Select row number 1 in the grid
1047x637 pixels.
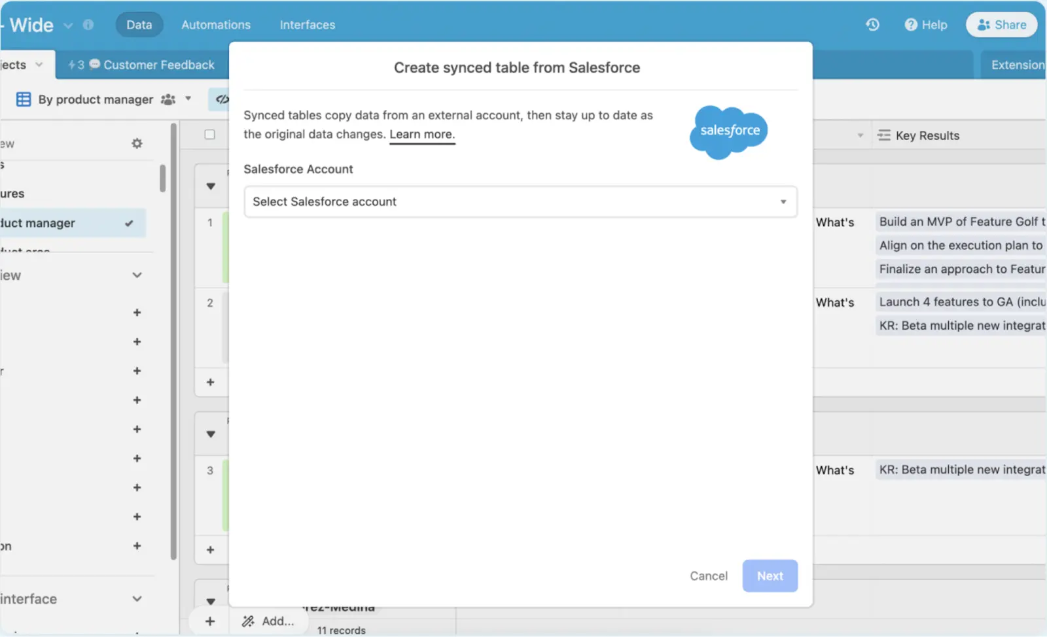pyautogui.click(x=210, y=222)
